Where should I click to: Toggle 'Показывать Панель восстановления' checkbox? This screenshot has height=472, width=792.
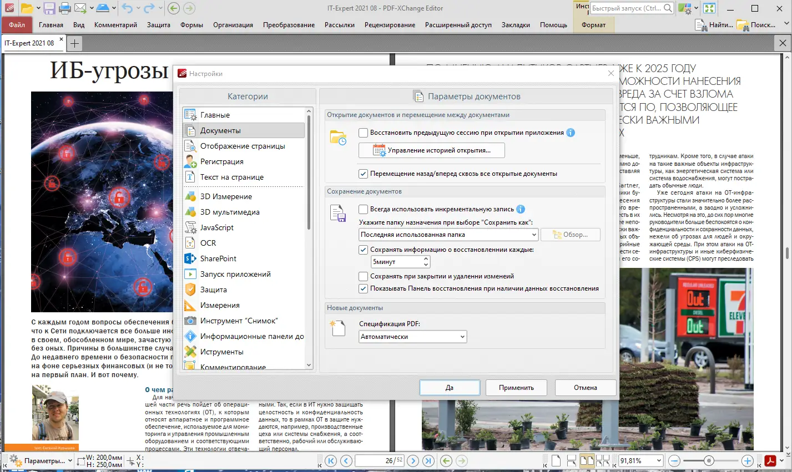[363, 288]
